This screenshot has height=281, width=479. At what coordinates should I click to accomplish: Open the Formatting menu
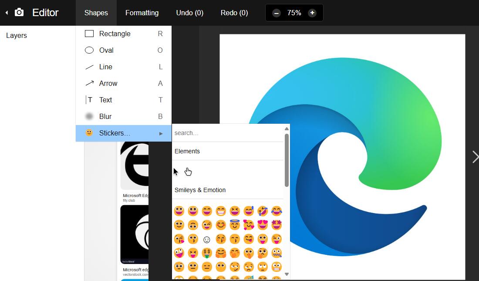[142, 13]
